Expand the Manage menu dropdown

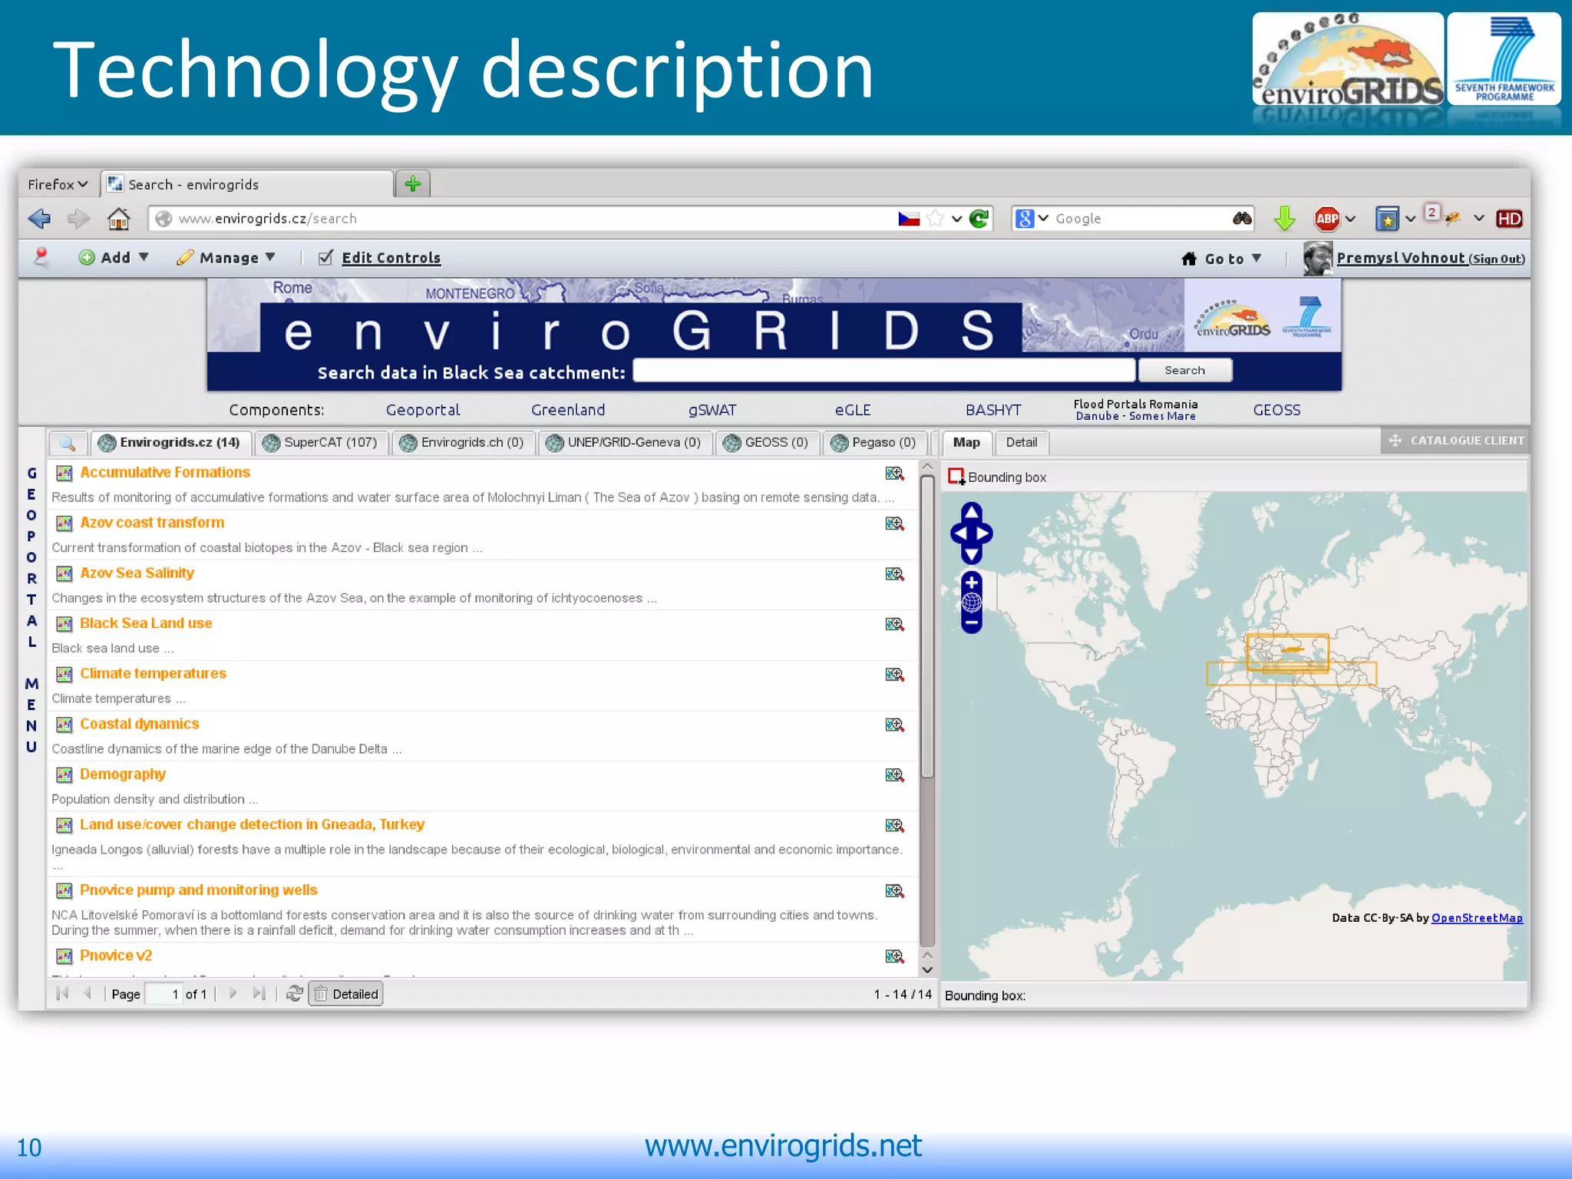(x=226, y=258)
